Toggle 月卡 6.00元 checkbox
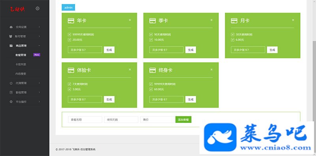The image size is (316, 156). pyautogui.click(x=233, y=40)
